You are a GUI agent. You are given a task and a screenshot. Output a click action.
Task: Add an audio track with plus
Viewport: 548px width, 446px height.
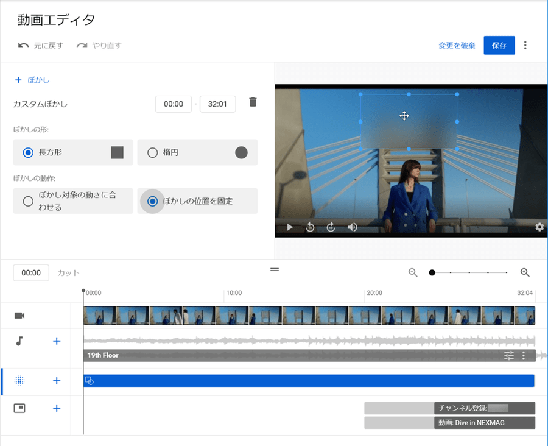tap(57, 341)
